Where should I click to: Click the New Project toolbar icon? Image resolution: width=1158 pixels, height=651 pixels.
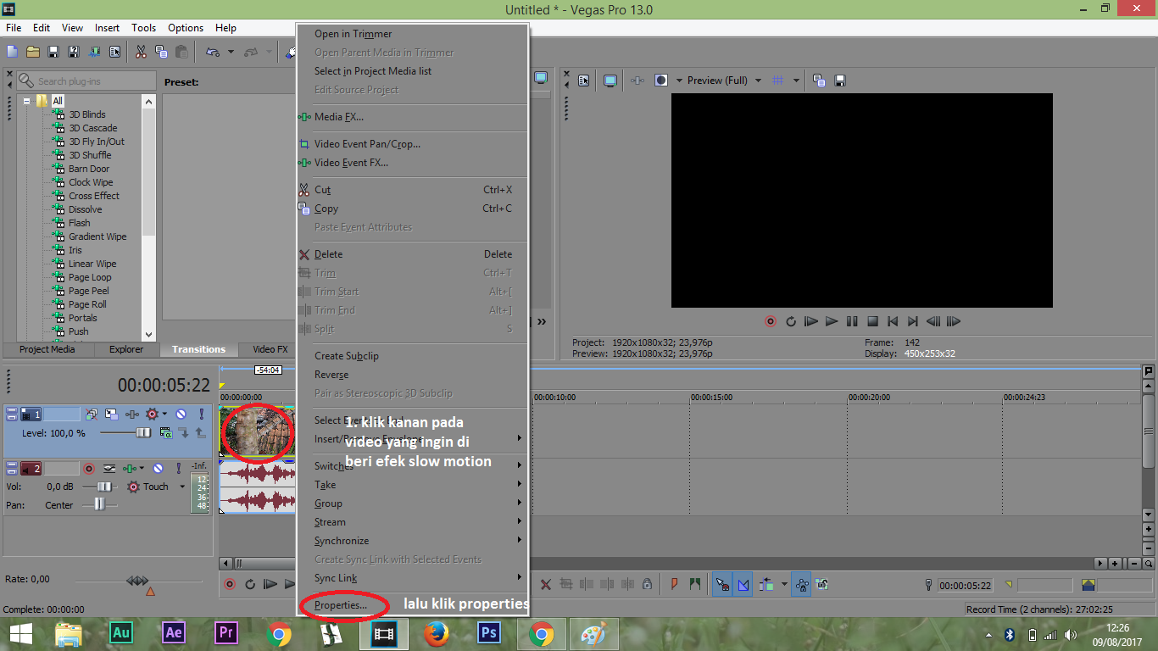pos(12,52)
